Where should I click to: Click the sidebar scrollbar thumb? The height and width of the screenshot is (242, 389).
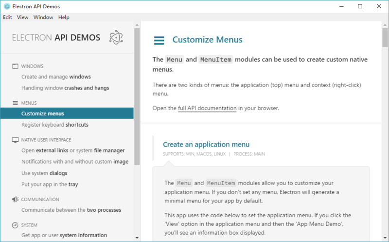[137, 96]
